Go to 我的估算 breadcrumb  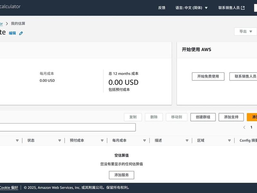[18, 23]
